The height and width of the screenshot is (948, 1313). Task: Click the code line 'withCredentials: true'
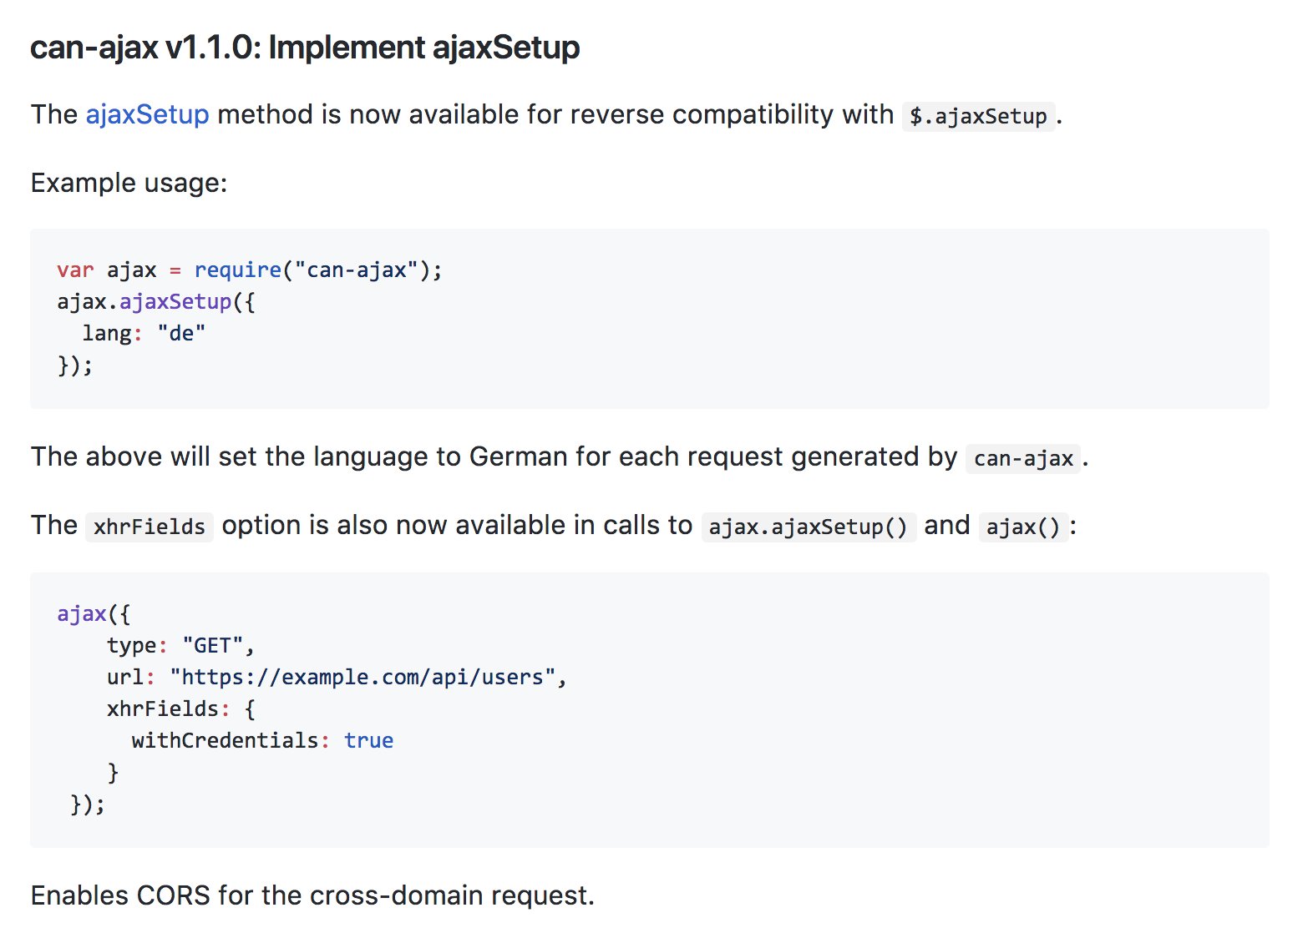pos(262,740)
